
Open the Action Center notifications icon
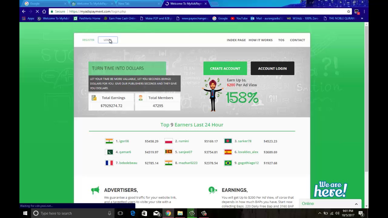[361, 213]
